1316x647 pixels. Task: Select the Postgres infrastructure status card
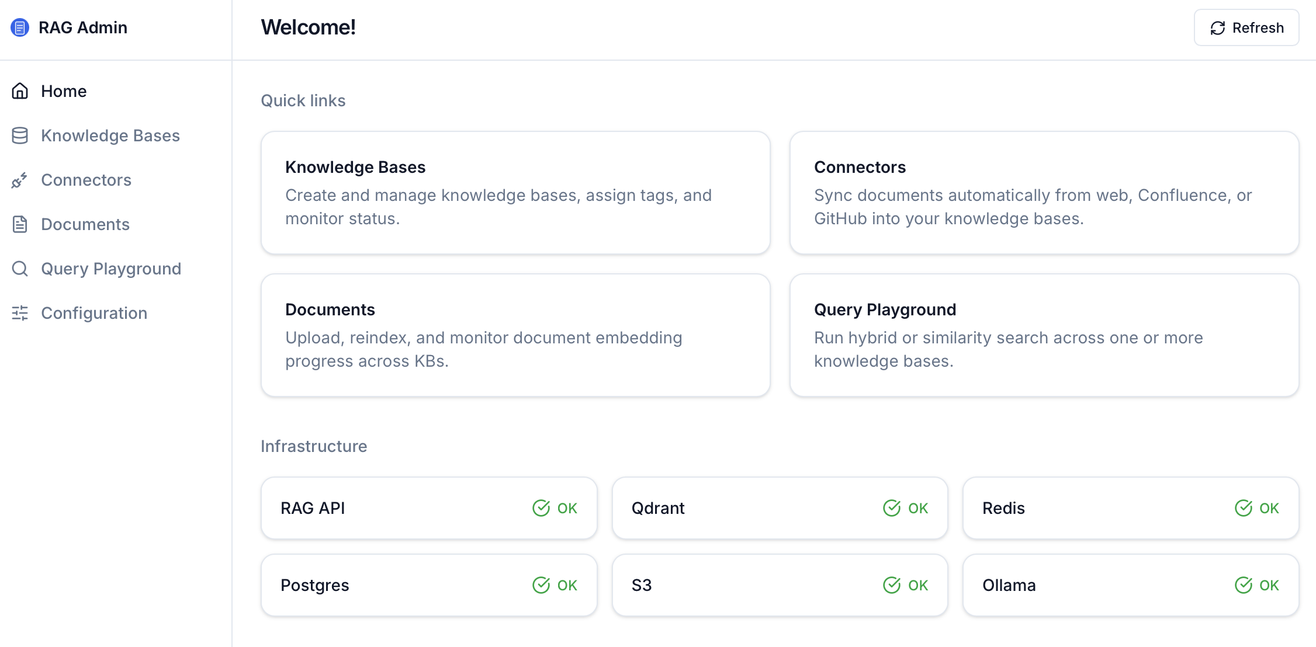click(x=429, y=585)
